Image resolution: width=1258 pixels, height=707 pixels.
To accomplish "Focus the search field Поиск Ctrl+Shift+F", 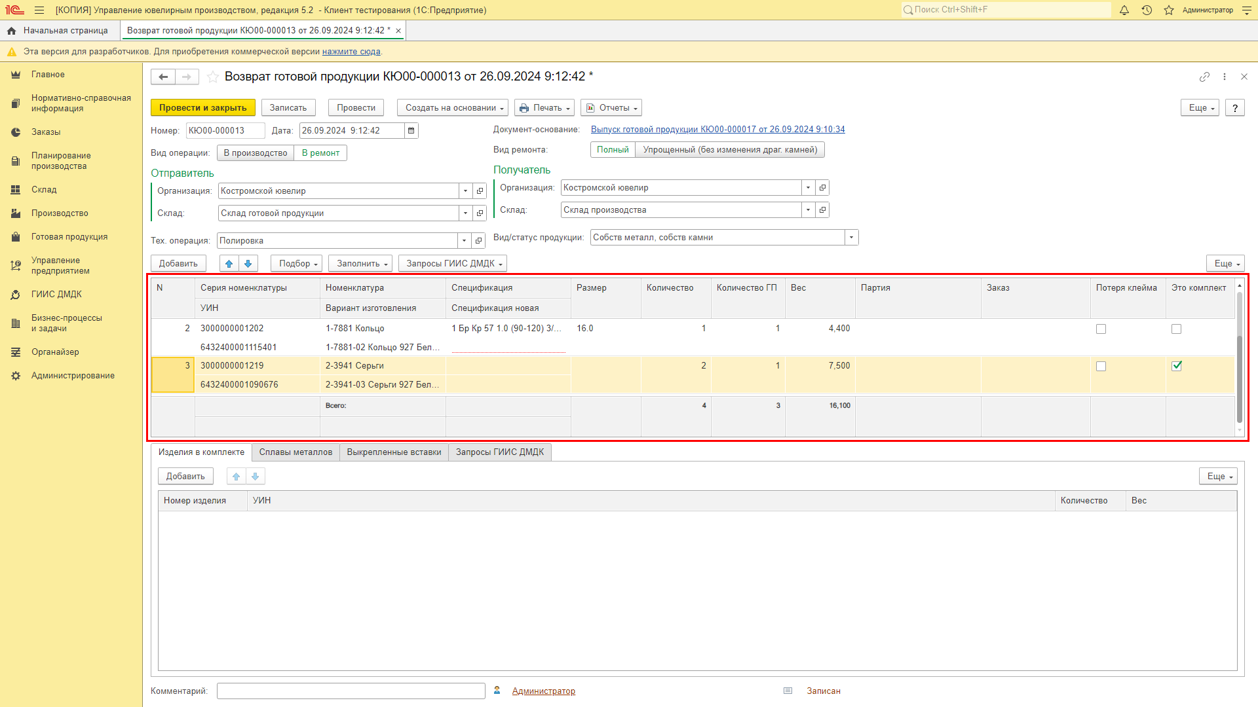I will click(x=1006, y=10).
